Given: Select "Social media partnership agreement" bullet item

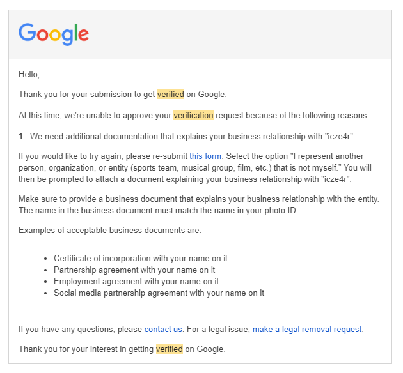Looking at the screenshot, I should [x=159, y=293].
